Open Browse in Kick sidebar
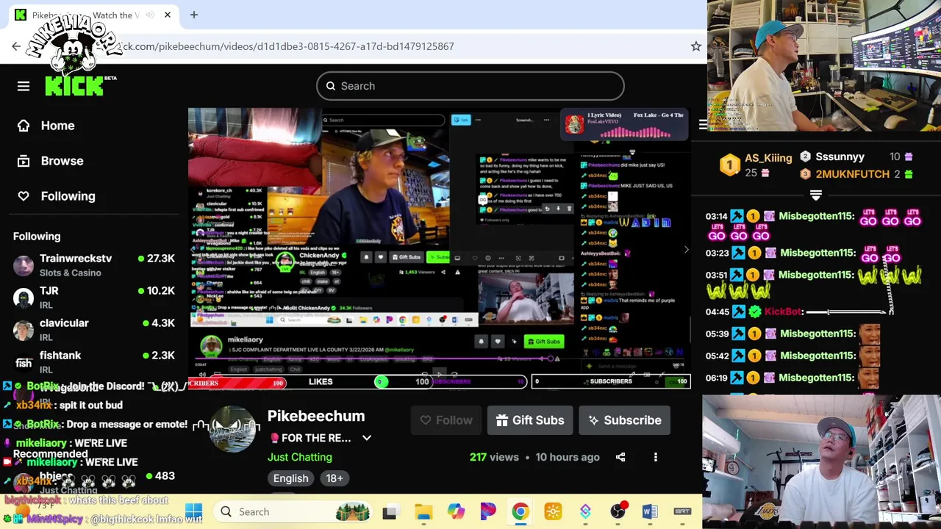The image size is (941, 529). click(51, 161)
